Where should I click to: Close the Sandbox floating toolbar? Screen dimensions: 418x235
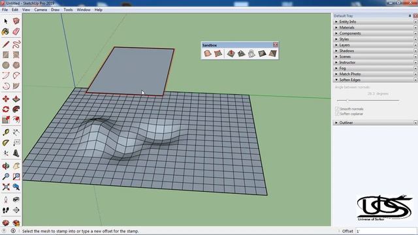coord(276,45)
